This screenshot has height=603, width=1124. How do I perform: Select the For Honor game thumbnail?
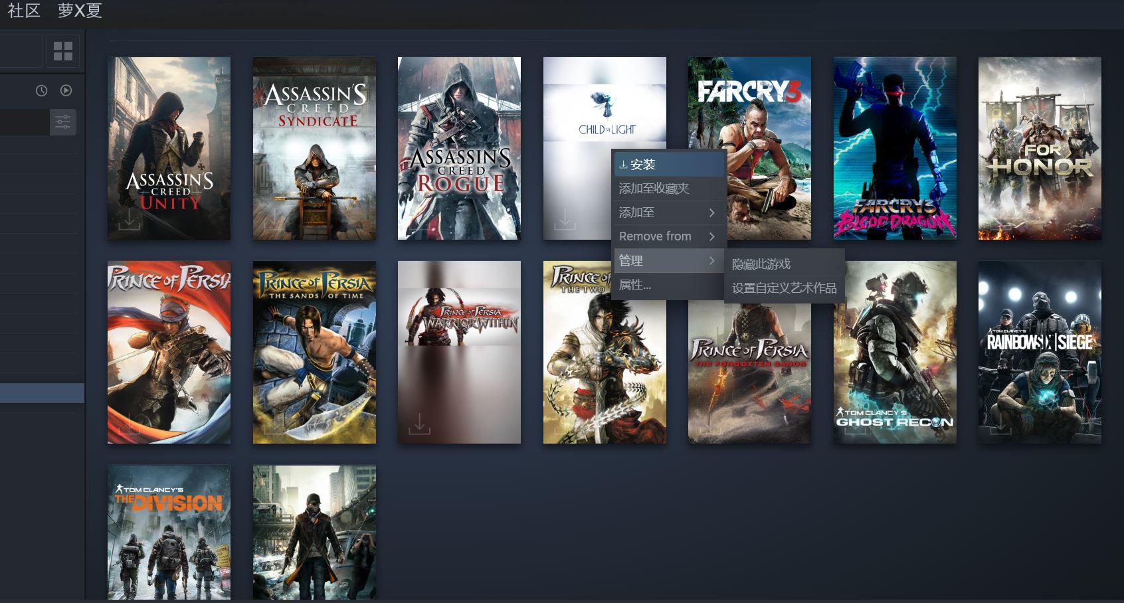pyautogui.click(x=1040, y=148)
